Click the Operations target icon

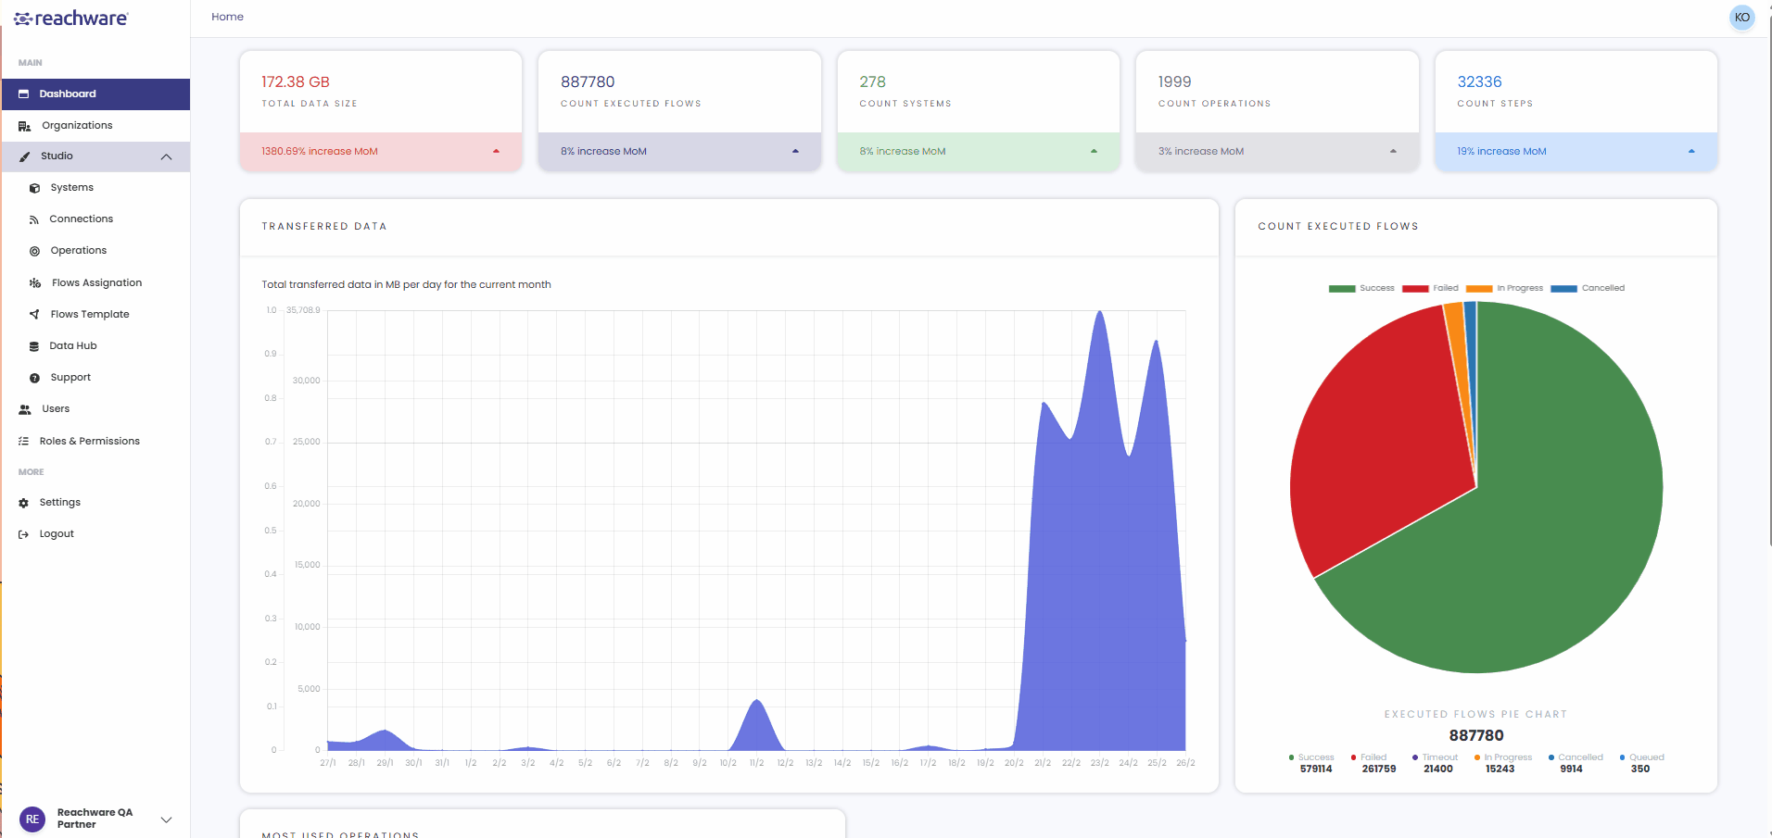34,251
